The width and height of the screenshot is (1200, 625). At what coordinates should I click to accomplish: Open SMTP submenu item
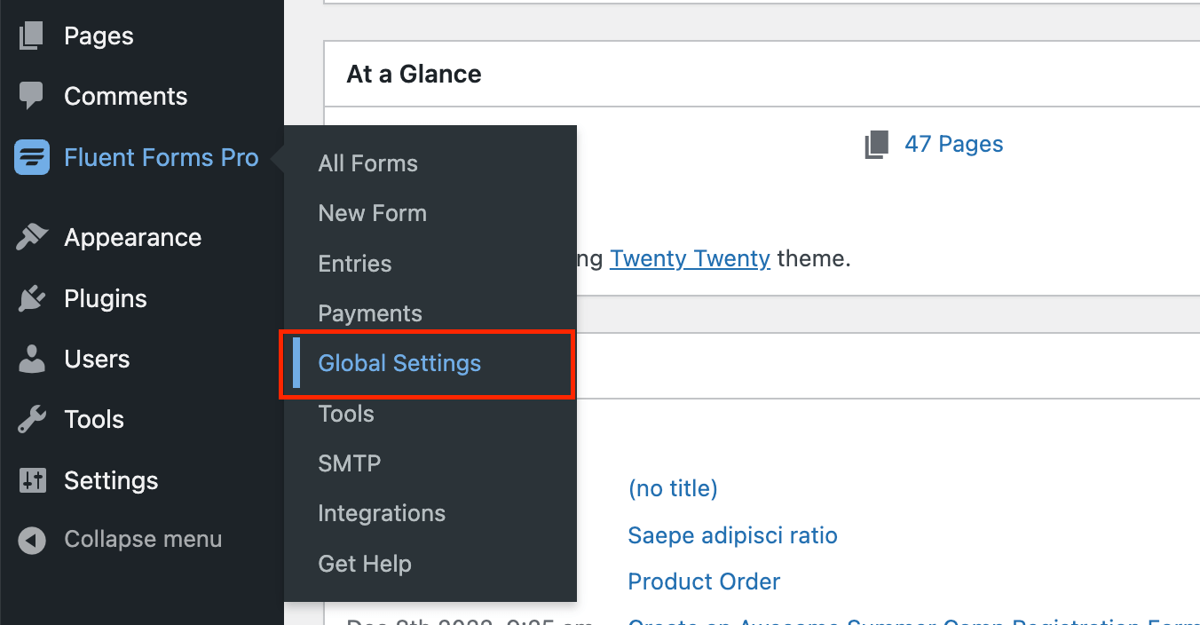tap(350, 463)
